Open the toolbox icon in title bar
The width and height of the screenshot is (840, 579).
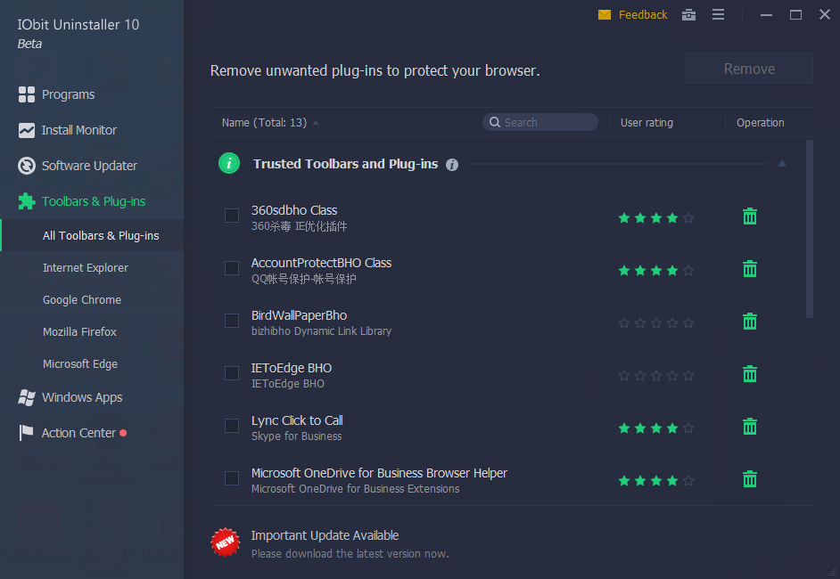(x=688, y=14)
